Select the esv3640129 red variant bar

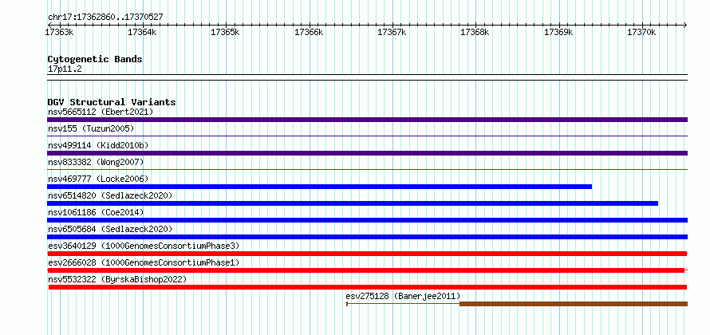[367, 254]
